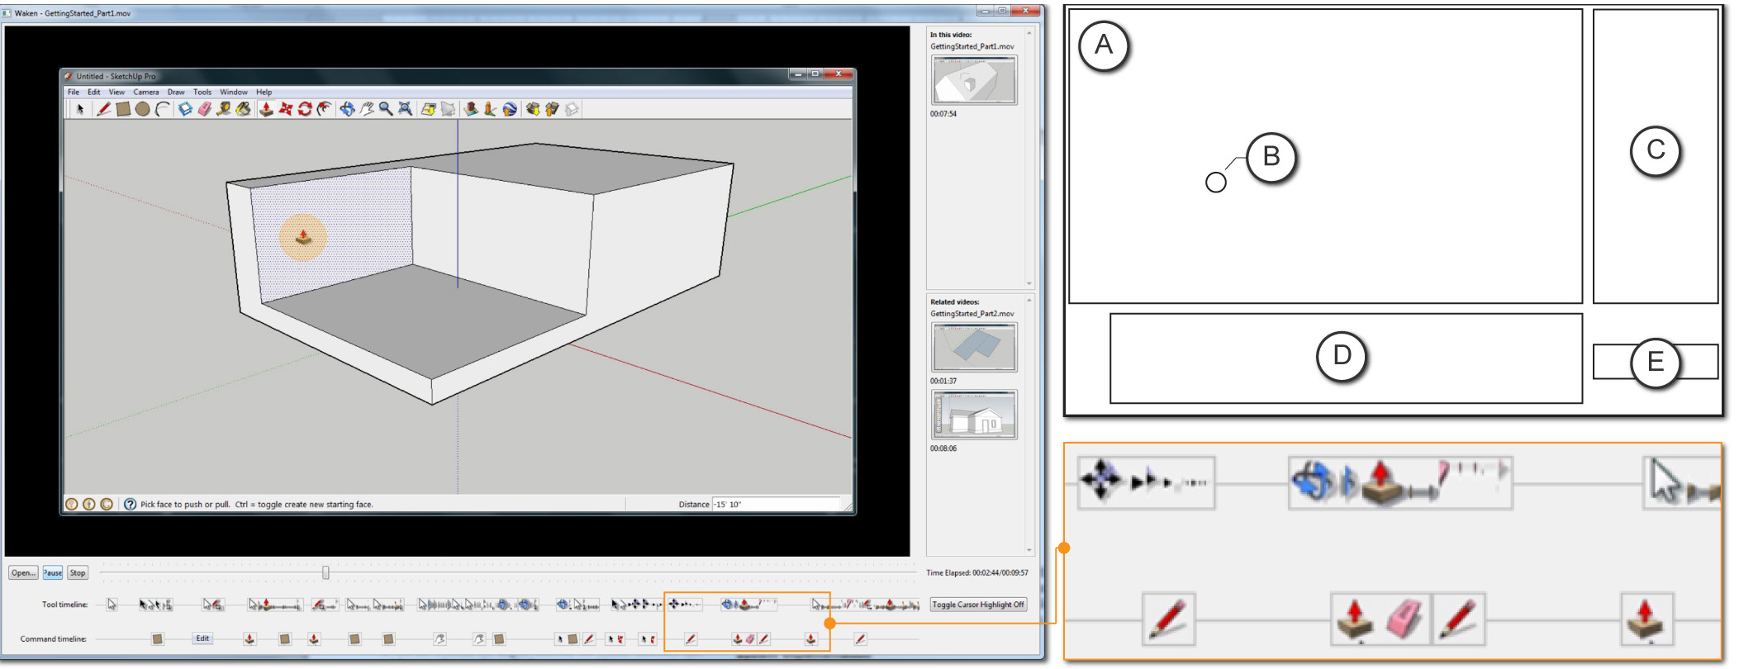Click the '00:07:54' duration label
The height and width of the screenshot is (669, 1739).
943,114
